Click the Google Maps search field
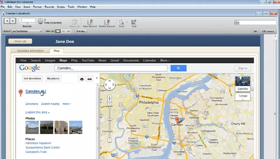The height and width of the screenshot is (159, 280). [111, 68]
